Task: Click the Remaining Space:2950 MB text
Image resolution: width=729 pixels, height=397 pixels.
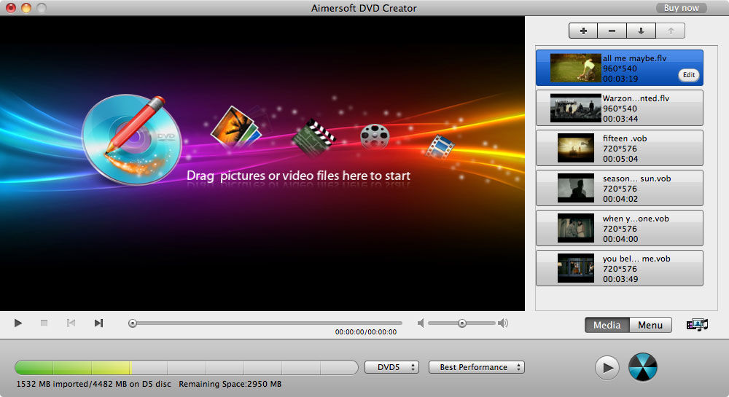Action: click(x=230, y=384)
